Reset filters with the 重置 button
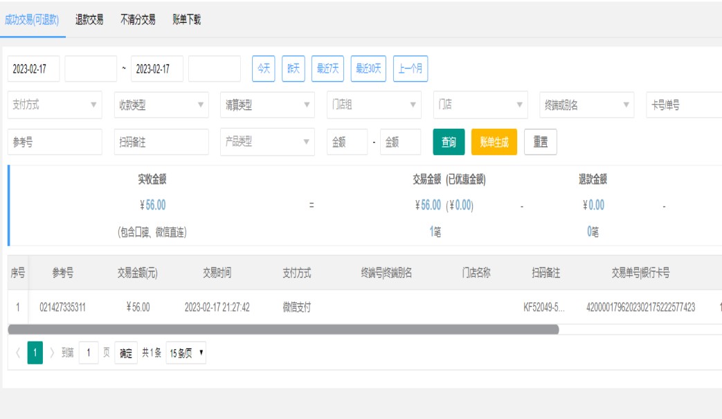 (540, 142)
